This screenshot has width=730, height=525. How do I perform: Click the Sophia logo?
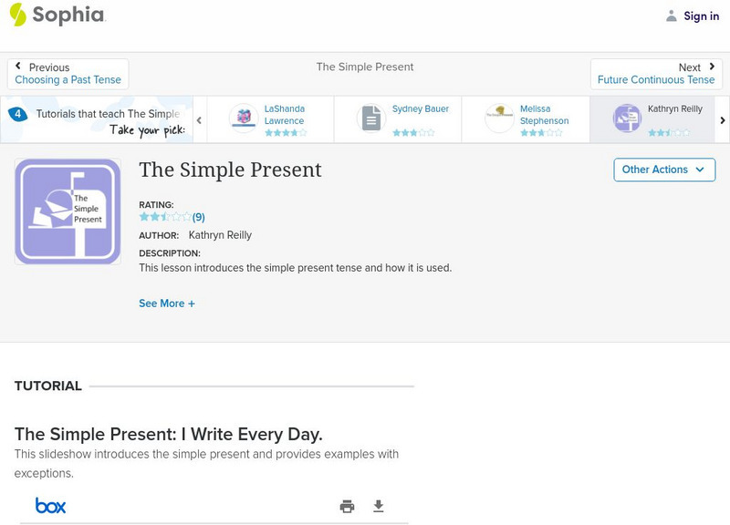point(57,15)
